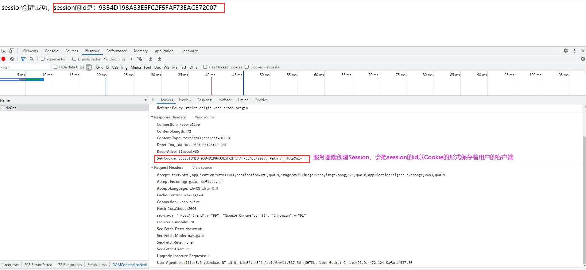The width and height of the screenshot is (586, 270).
Task: Click the blue request bar in timeline overview
Action: (22, 79)
